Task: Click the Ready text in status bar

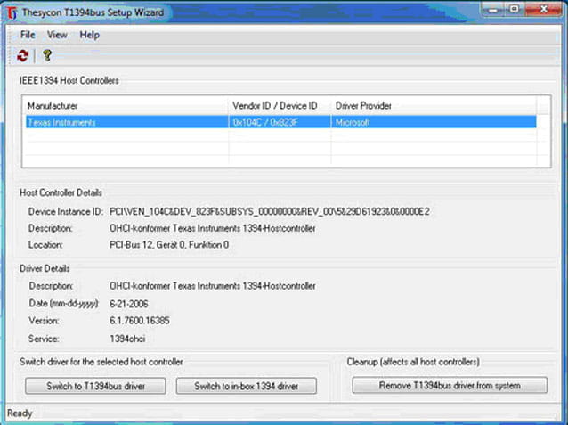Action: pyautogui.click(x=20, y=413)
